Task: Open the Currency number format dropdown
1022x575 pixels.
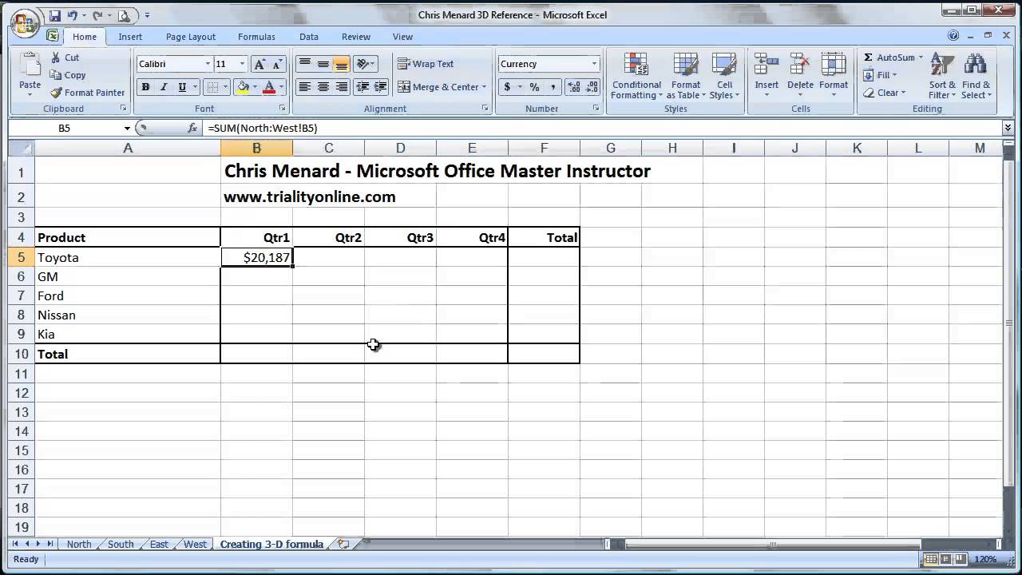Action: pyautogui.click(x=594, y=64)
